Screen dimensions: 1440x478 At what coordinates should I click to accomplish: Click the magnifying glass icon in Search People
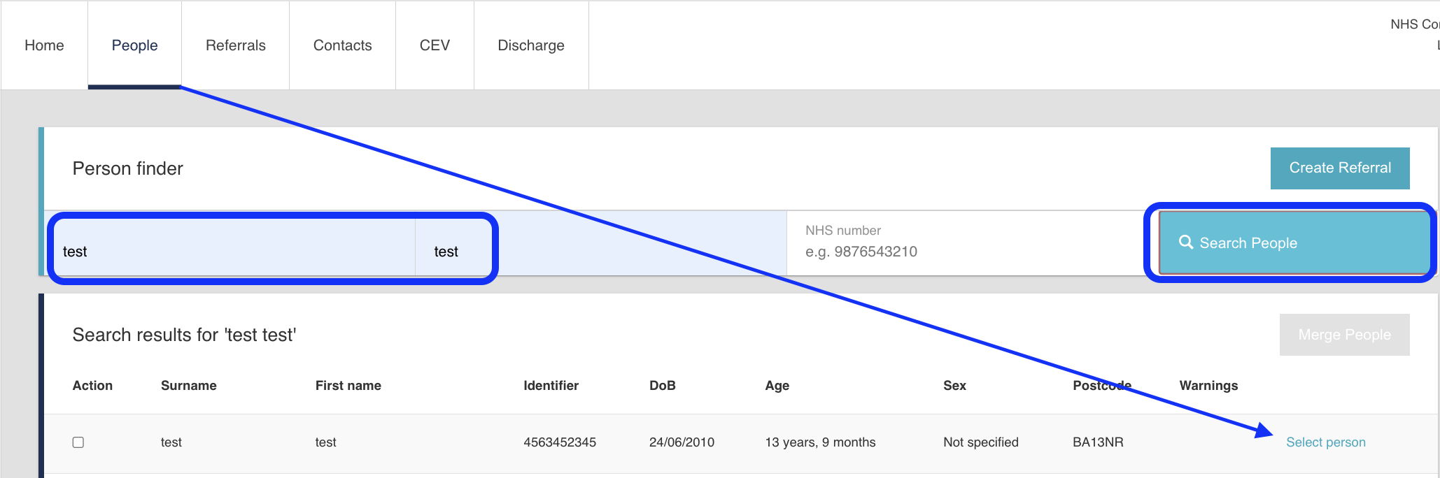pos(1185,242)
